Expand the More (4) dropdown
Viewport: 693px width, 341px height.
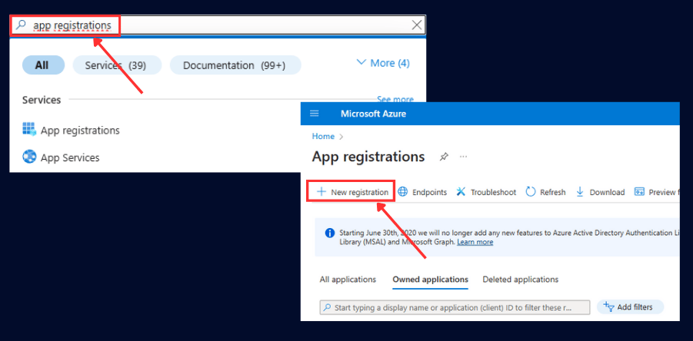click(383, 63)
